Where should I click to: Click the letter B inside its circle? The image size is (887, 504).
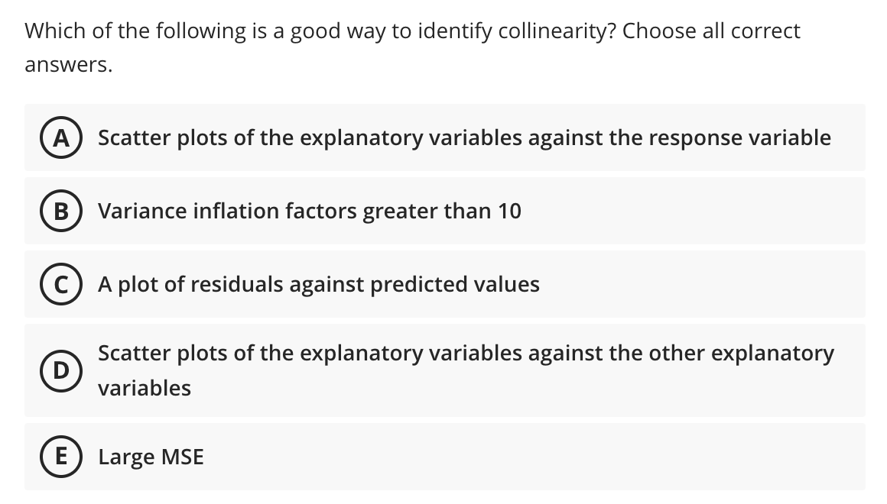(61, 212)
